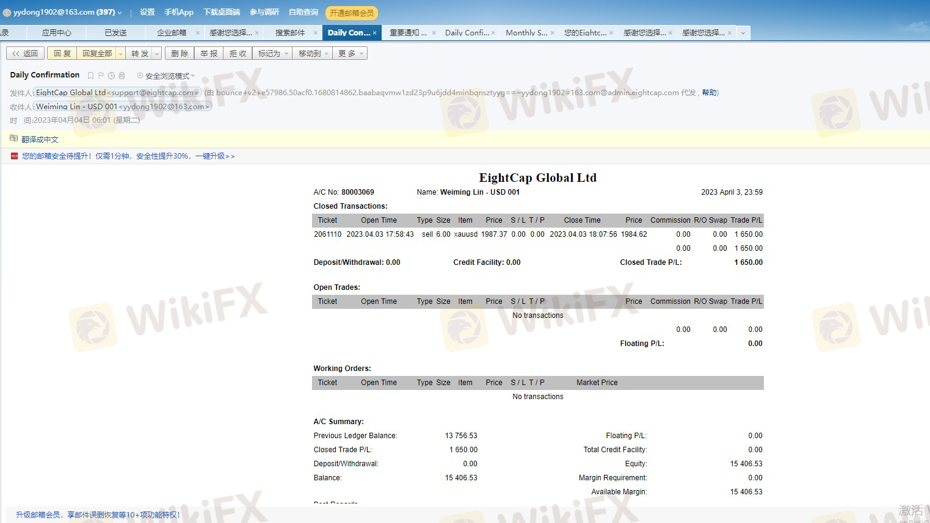Click the A/C number 80003069
This screenshot has width=930, height=523.
click(x=358, y=192)
